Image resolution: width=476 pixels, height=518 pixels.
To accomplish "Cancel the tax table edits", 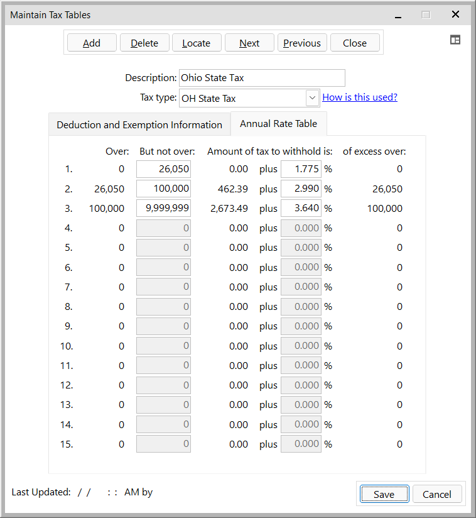I will point(436,494).
